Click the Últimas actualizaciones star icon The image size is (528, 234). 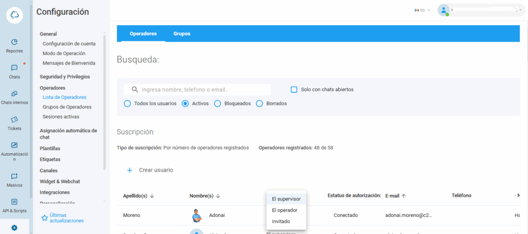[44, 218]
